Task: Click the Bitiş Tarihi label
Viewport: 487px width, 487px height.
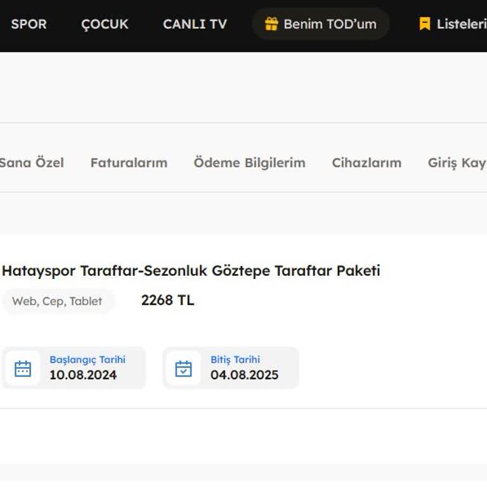Action: click(235, 360)
